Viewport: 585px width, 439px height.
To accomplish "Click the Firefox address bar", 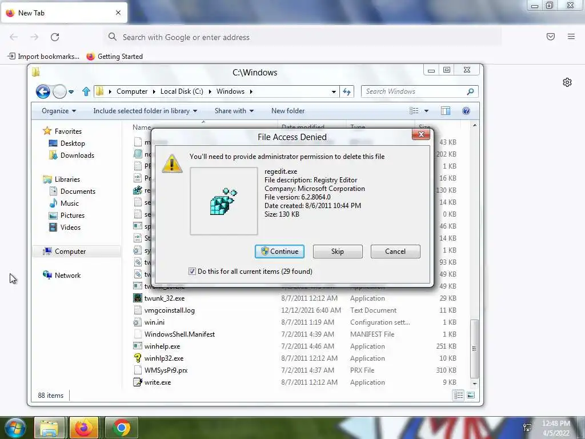I will 302,37.
